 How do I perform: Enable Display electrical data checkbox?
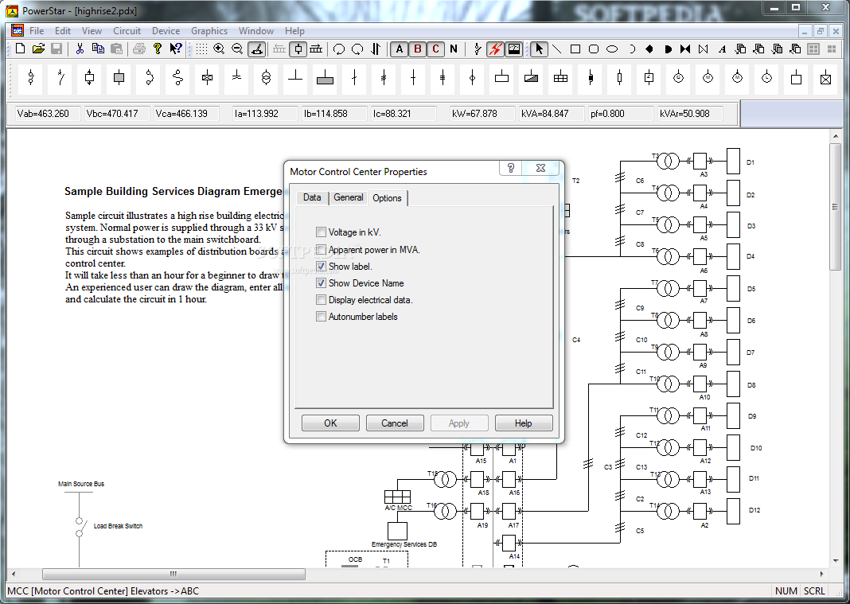321,300
